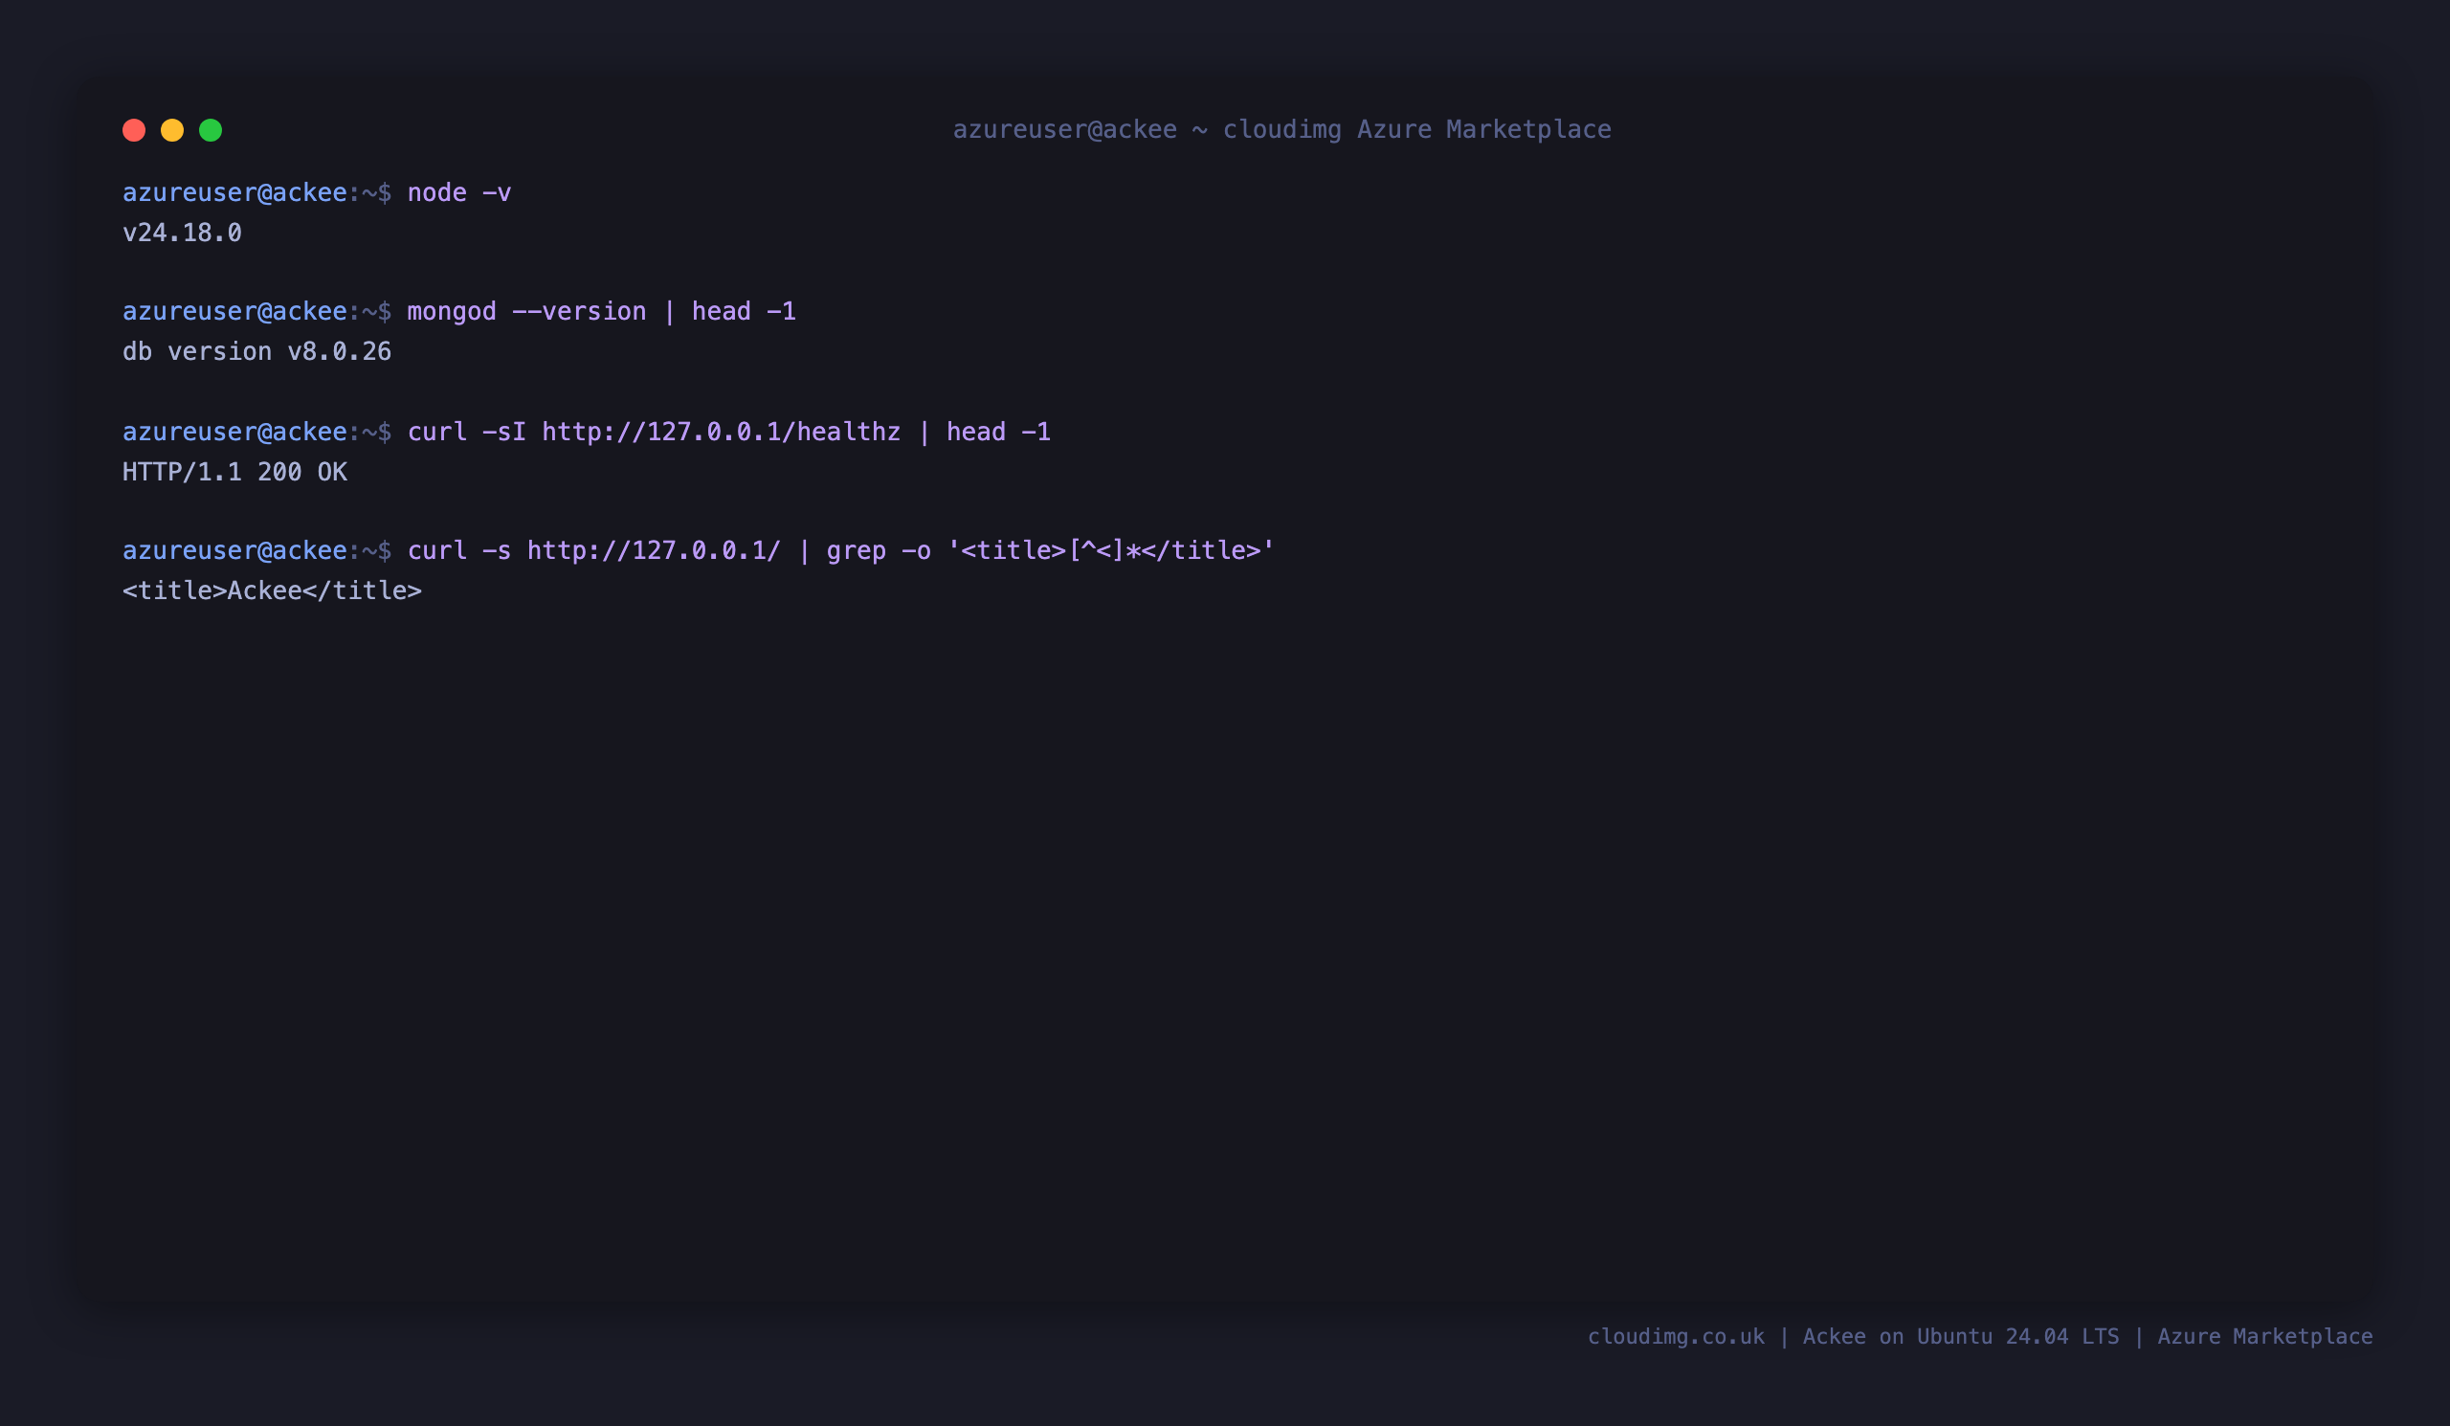2450x1426 pixels.
Task: Click the prompt before 'mongod --version'
Action: coord(256,311)
